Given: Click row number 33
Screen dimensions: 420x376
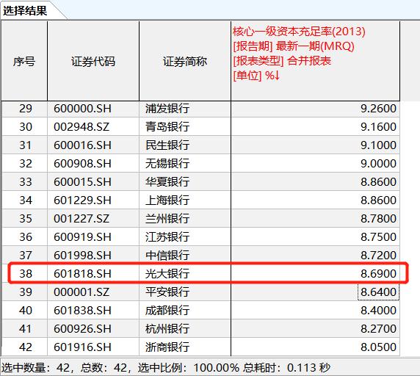Looking at the screenshot, I should [x=26, y=182].
